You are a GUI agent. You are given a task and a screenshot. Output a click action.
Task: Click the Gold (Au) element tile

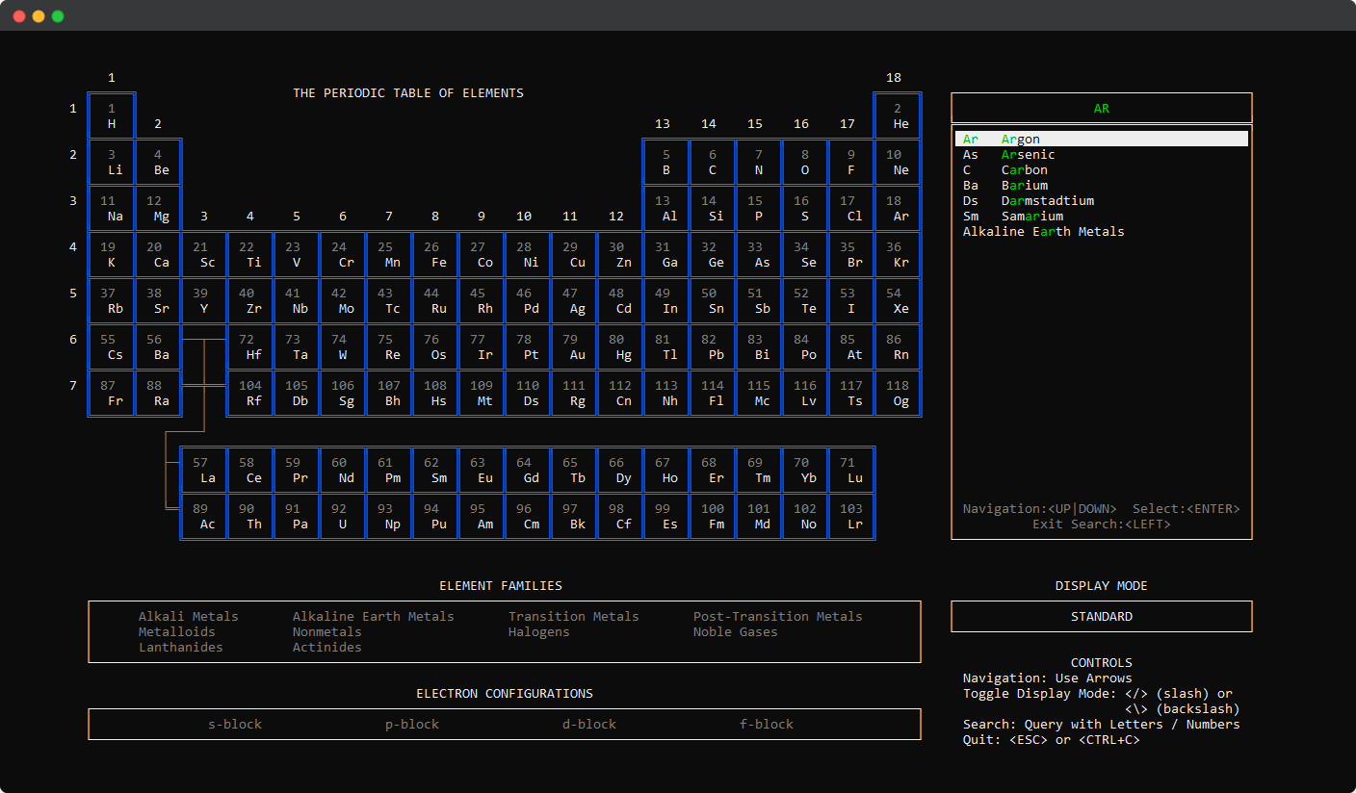tap(574, 346)
